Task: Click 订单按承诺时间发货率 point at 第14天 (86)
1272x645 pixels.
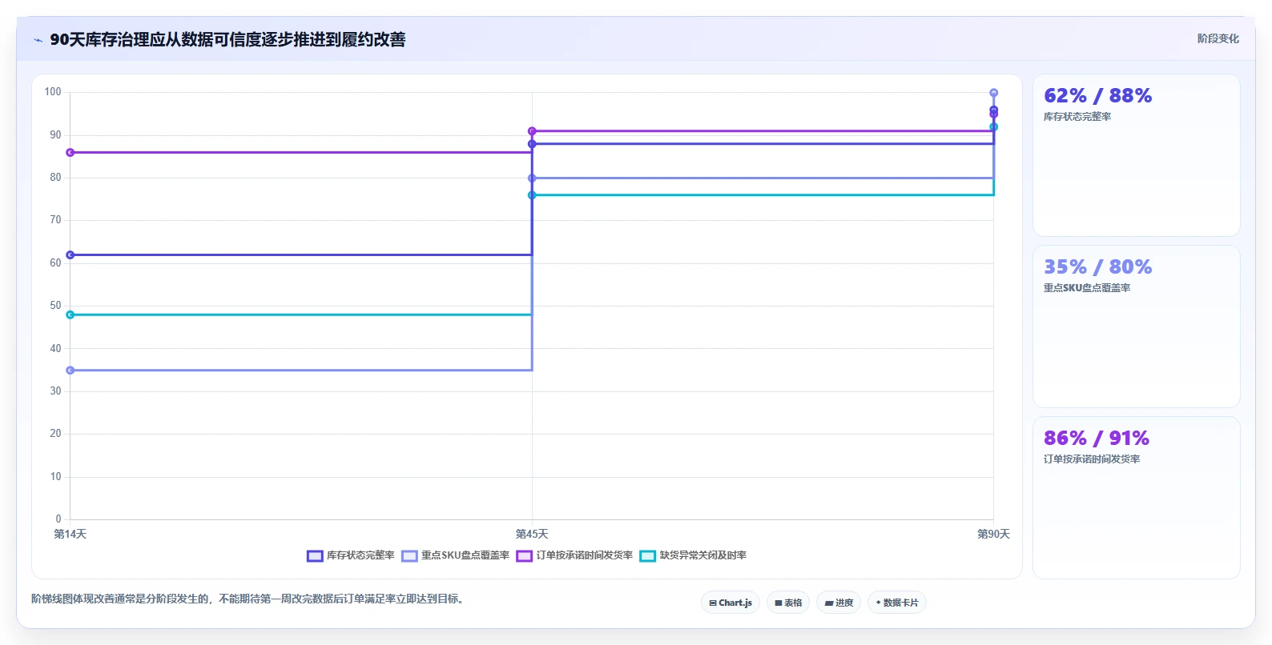Action: (x=70, y=153)
